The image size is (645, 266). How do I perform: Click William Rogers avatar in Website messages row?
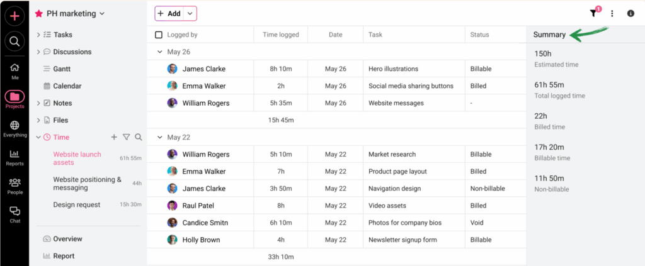point(173,103)
